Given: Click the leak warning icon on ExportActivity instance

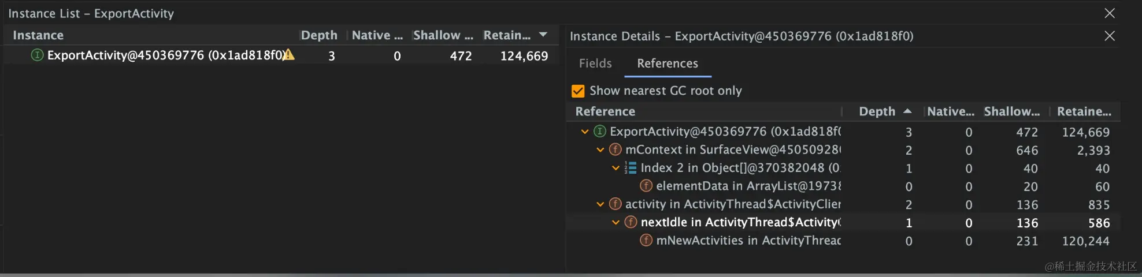Looking at the screenshot, I should tap(289, 55).
